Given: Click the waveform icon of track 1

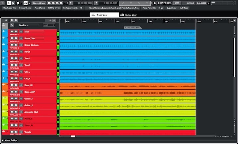Looking at the screenshot, I should tap(4, 31).
